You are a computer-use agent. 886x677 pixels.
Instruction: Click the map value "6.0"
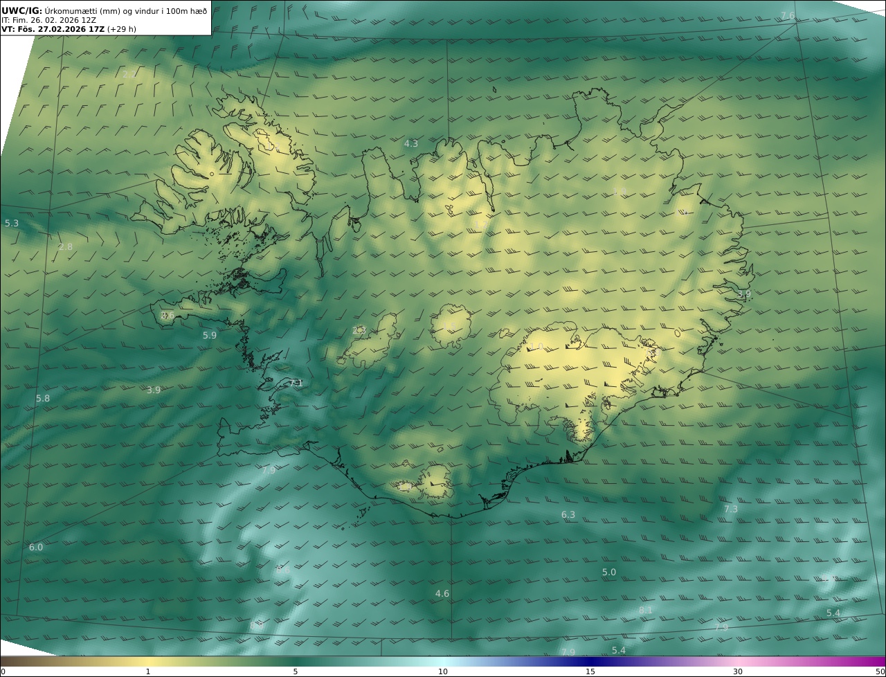click(x=36, y=547)
